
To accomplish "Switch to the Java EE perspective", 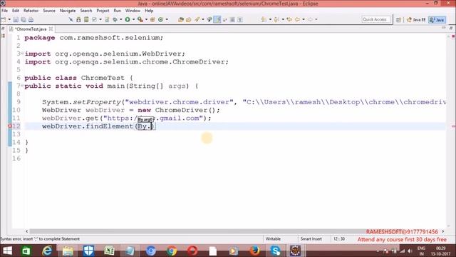I will pos(416,19).
